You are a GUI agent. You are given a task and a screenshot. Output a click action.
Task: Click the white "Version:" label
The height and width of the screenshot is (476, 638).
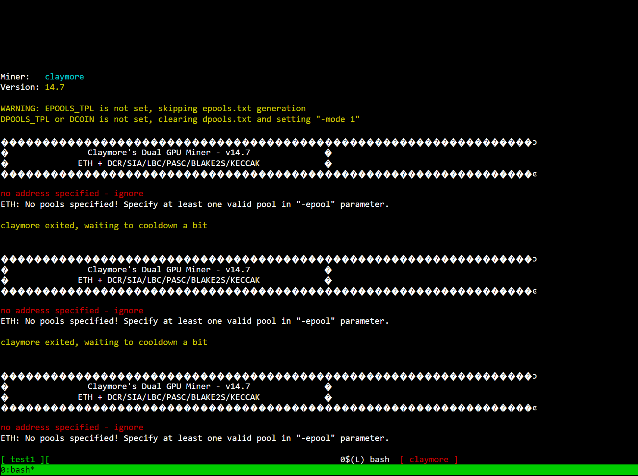point(20,87)
